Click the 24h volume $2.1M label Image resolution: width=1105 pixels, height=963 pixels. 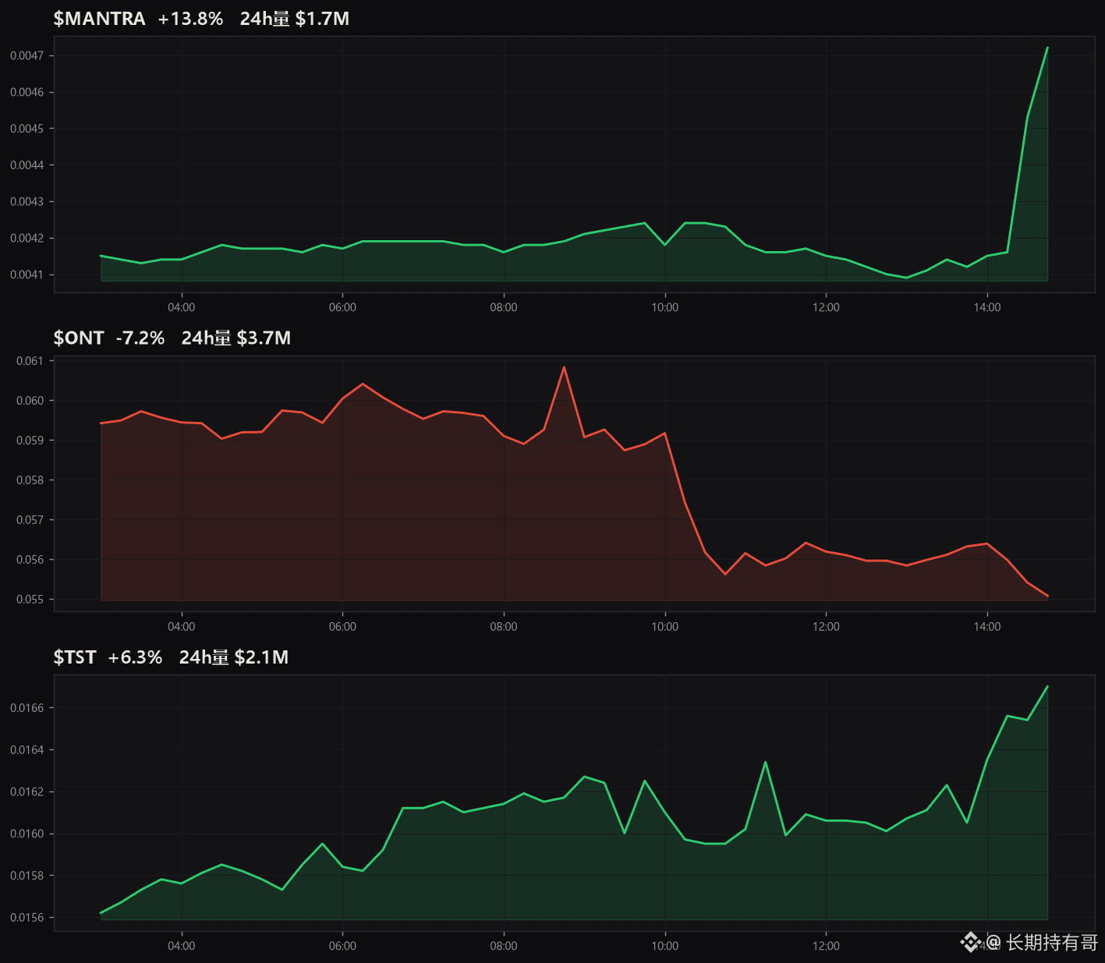(234, 657)
